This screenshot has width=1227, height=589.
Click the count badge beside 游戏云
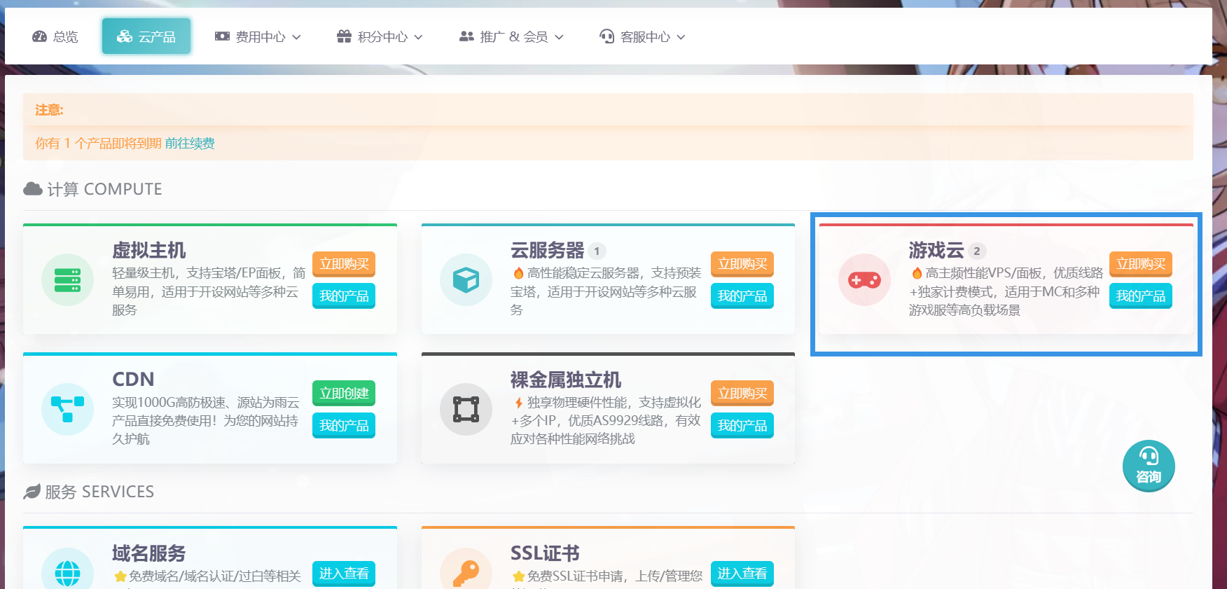[977, 251]
